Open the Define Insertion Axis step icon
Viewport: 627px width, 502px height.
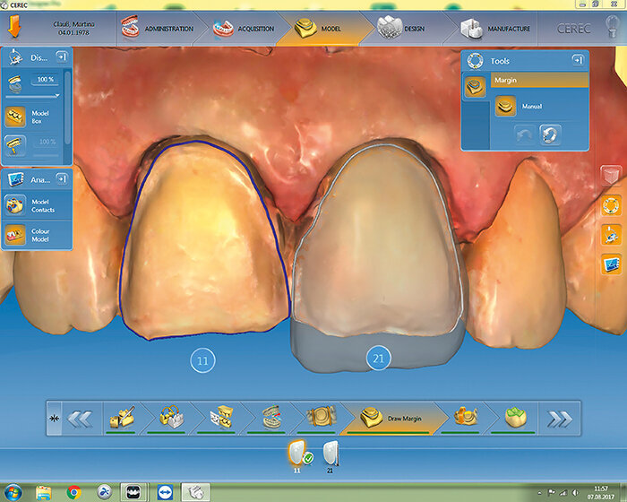[x=466, y=418]
